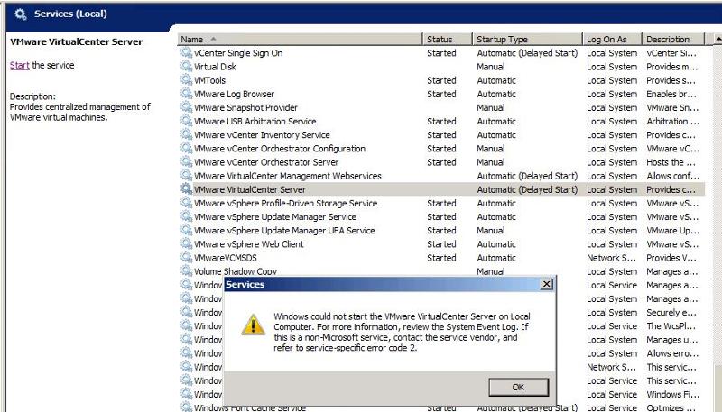Select the Volume Shadow Copy service name
722x412 pixels.
(236, 271)
